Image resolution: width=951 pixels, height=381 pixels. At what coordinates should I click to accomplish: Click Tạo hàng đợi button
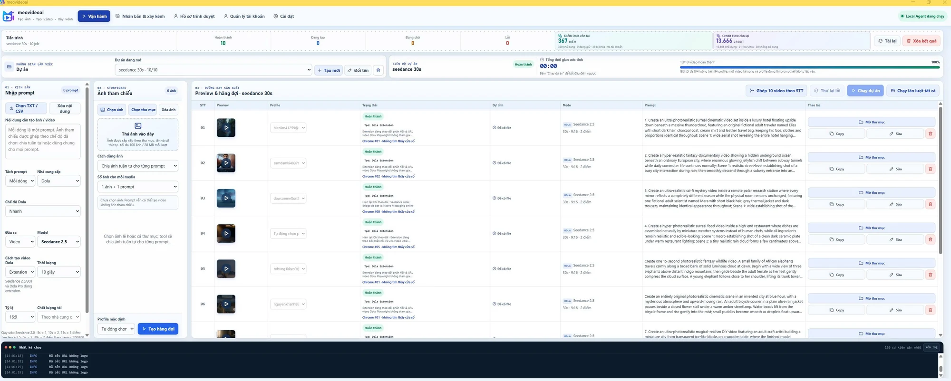pos(158,329)
